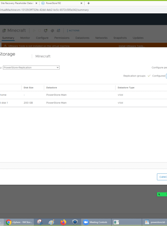Click the 200 GB disk size cell
Viewport: 167px width, 226px height.
(x=28, y=103)
